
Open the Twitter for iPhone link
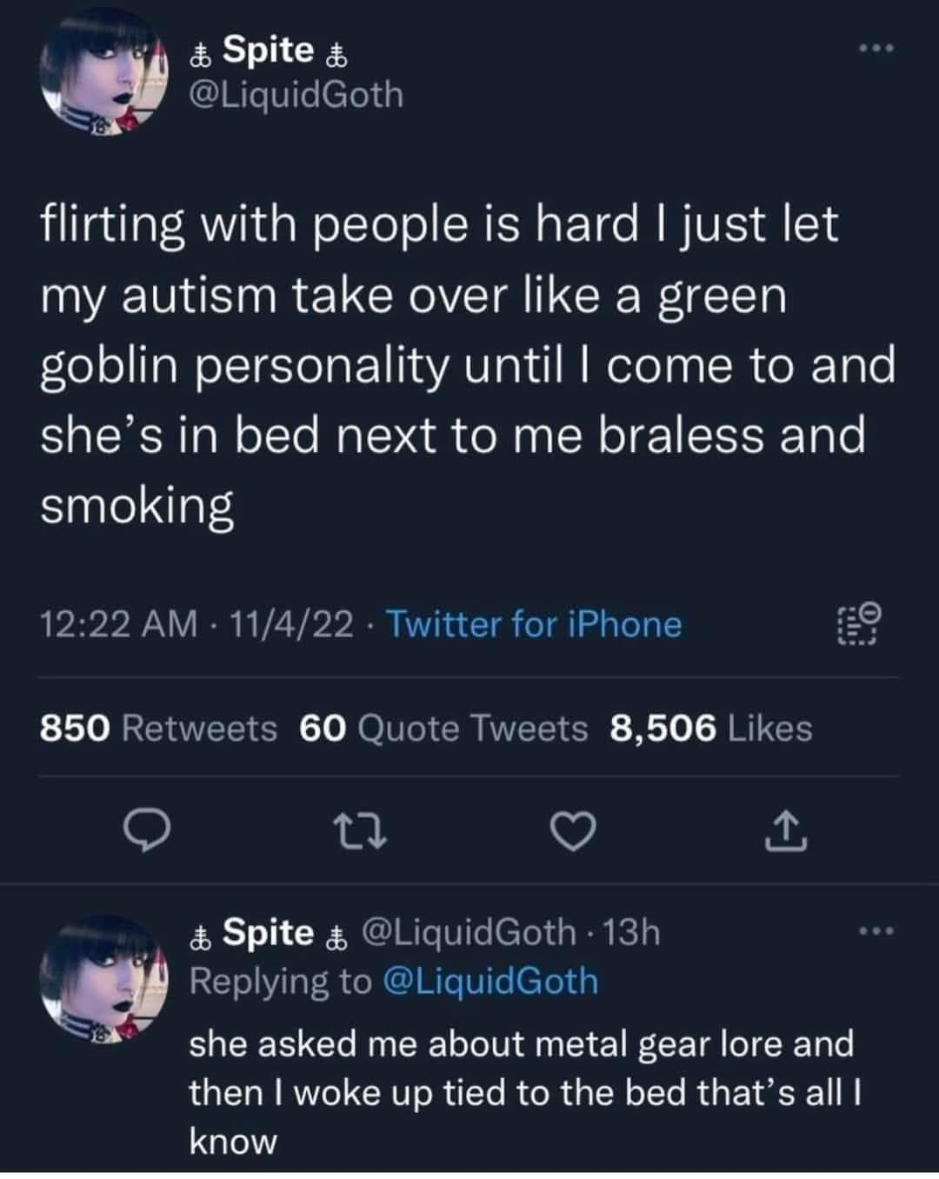534,624
